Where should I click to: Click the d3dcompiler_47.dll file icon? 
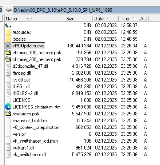[x=8, y=66]
